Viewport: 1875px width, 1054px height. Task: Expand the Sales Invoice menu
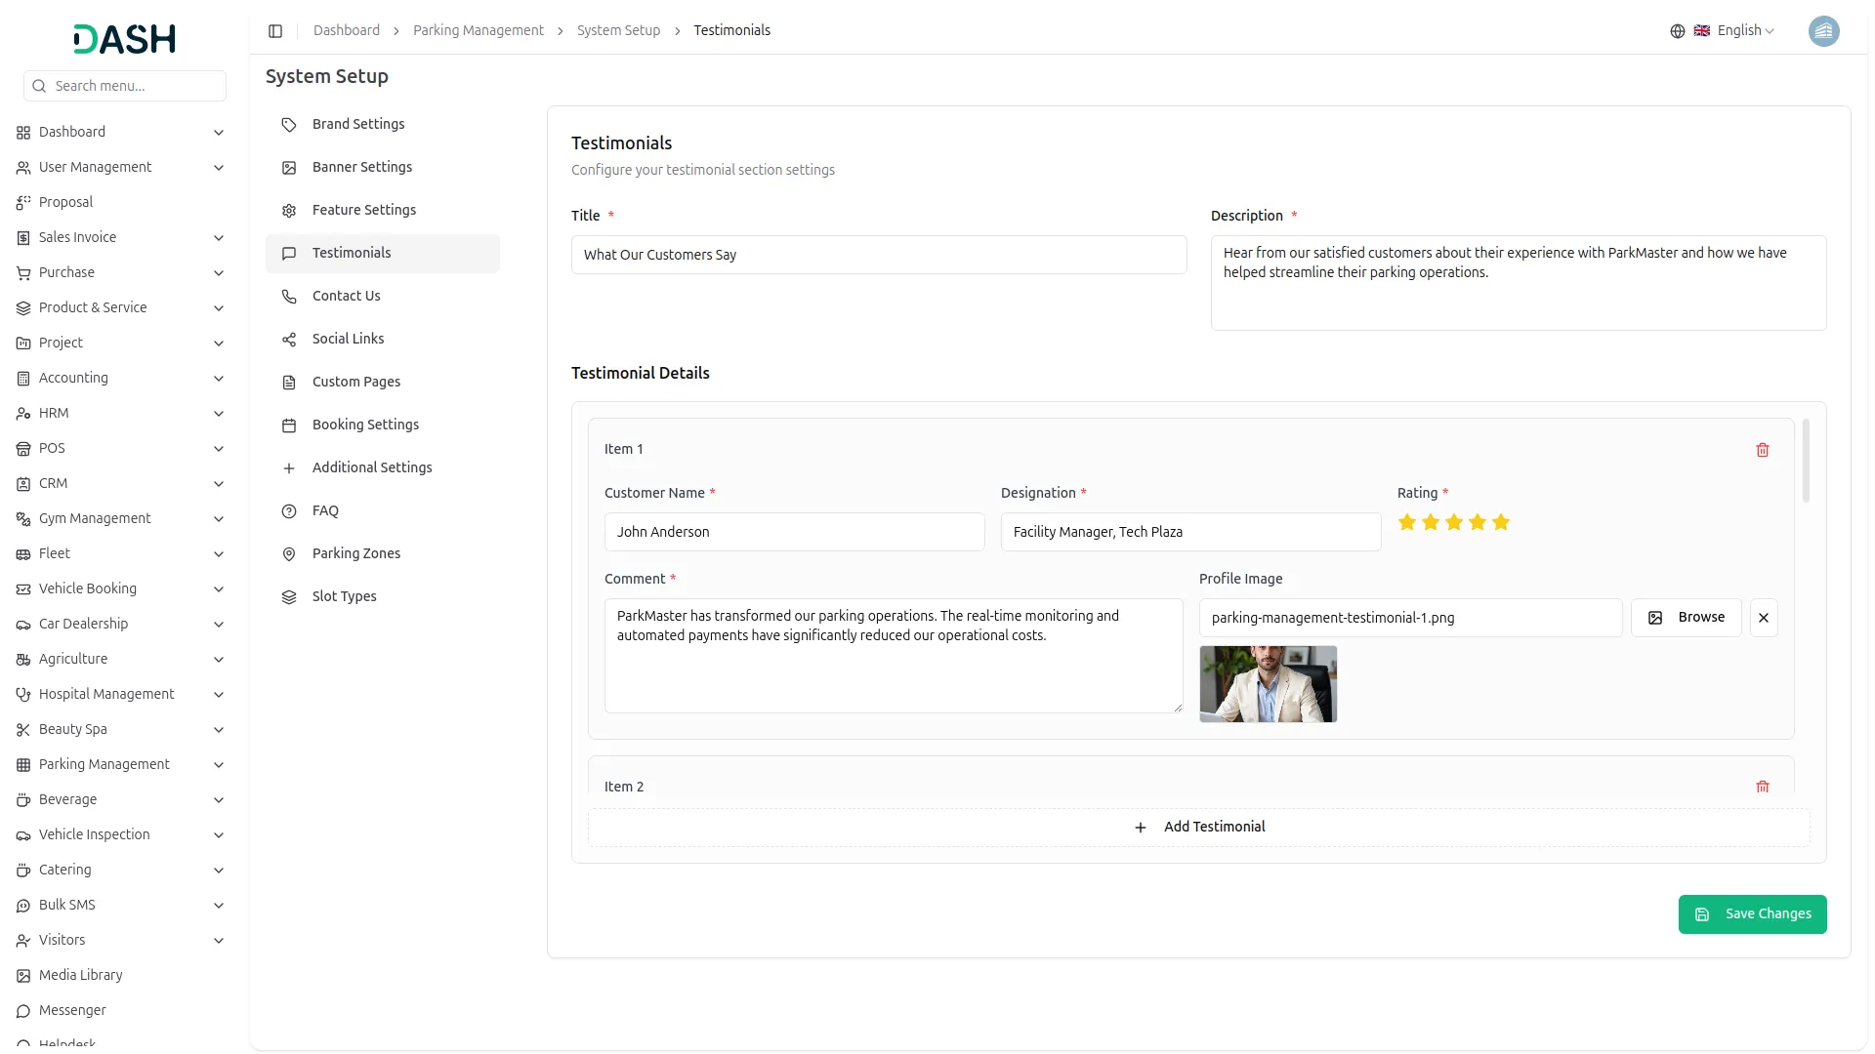[x=120, y=238]
